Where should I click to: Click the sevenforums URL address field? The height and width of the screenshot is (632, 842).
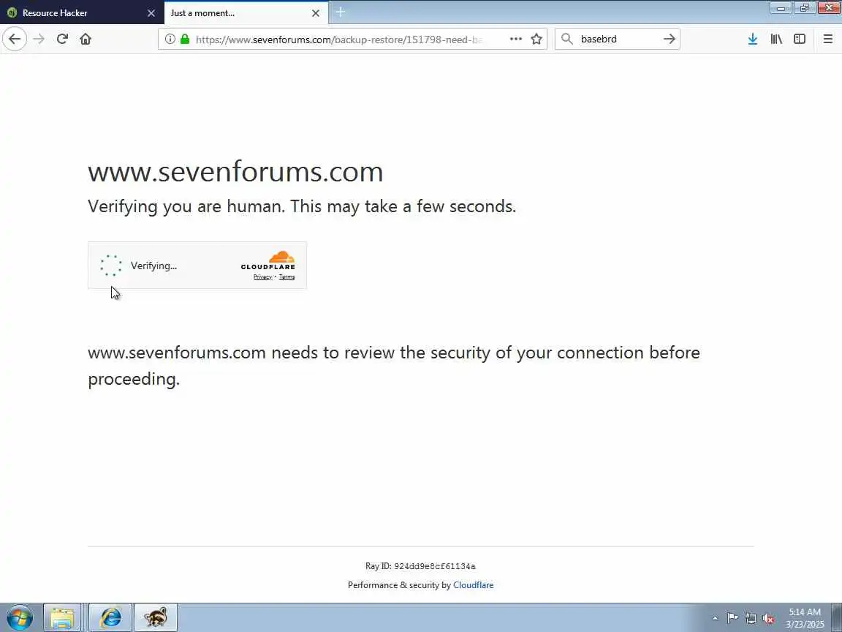pos(338,39)
